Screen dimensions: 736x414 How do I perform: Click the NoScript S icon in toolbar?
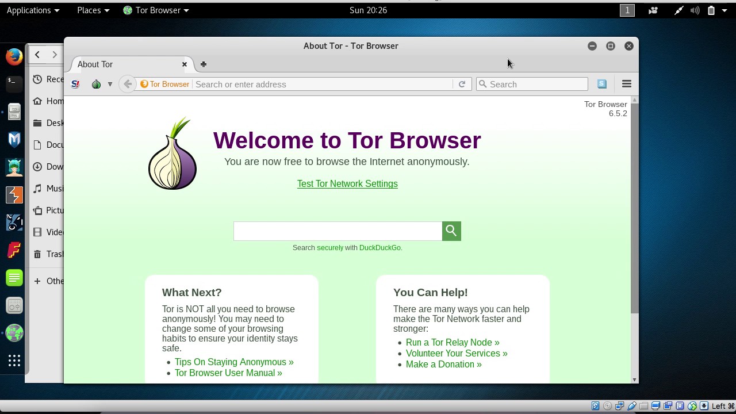coord(75,84)
